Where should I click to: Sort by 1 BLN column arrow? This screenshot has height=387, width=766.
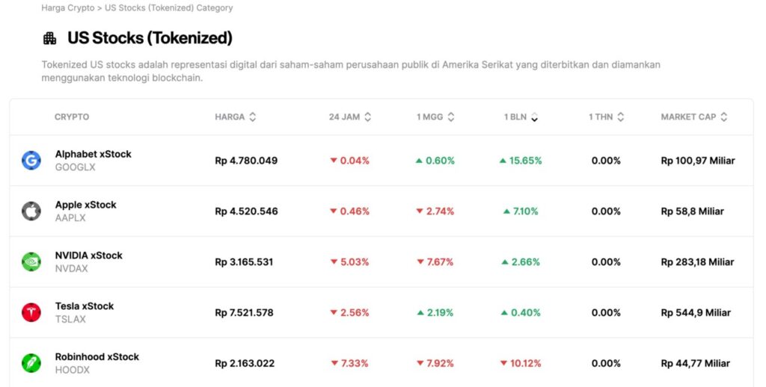(x=534, y=117)
